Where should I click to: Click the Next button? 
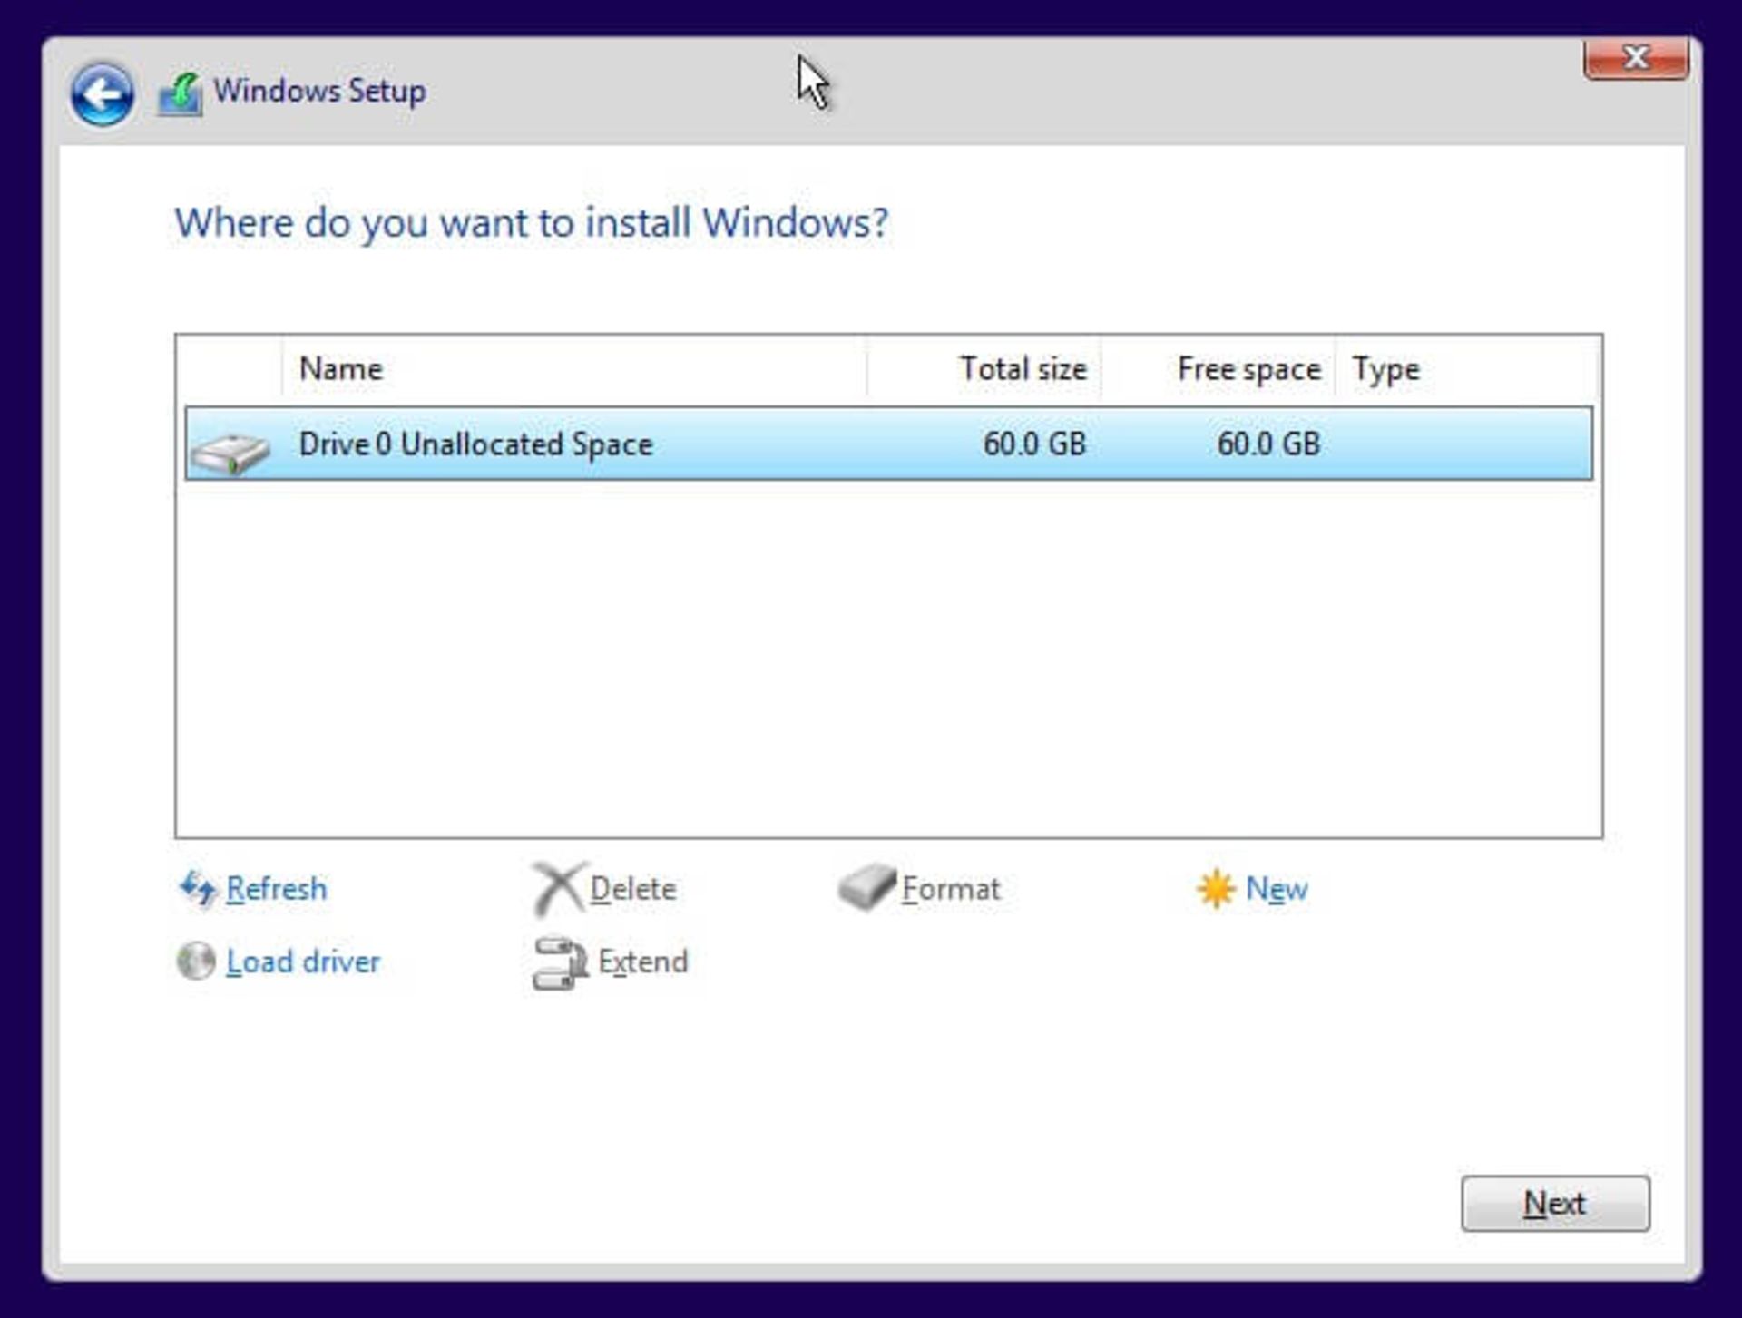(x=1555, y=1204)
